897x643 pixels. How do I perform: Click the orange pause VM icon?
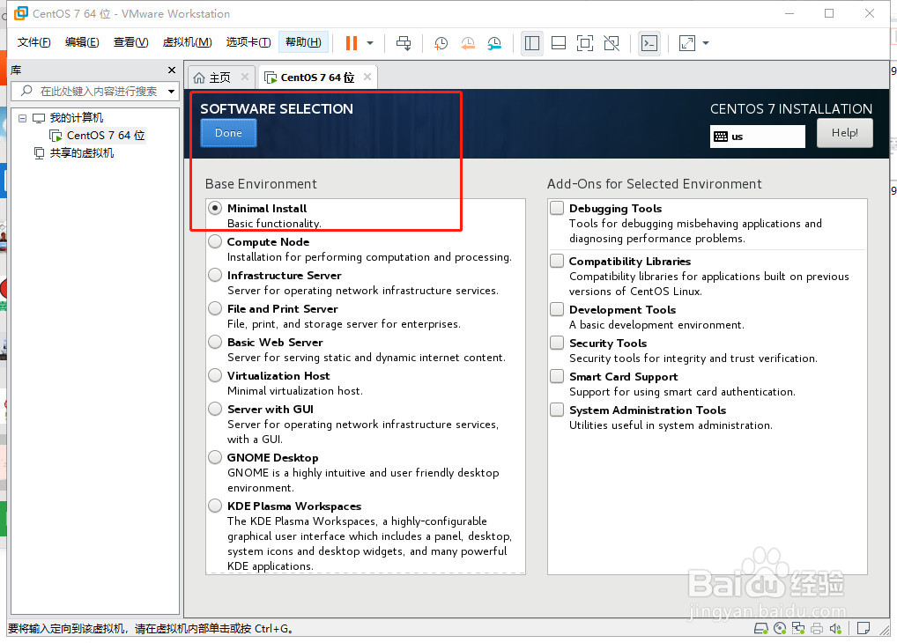pyautogui.click(x=352, y=43)
